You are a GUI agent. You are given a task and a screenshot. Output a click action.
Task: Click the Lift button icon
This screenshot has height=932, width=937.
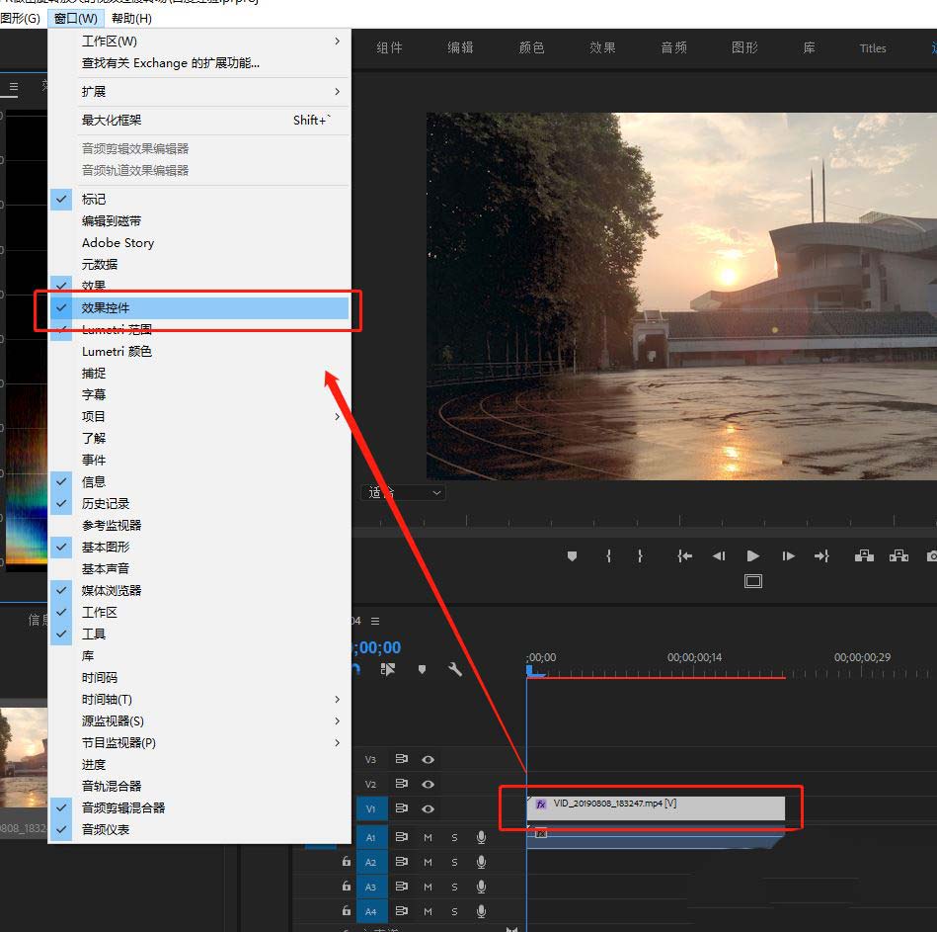pos(864,556)
